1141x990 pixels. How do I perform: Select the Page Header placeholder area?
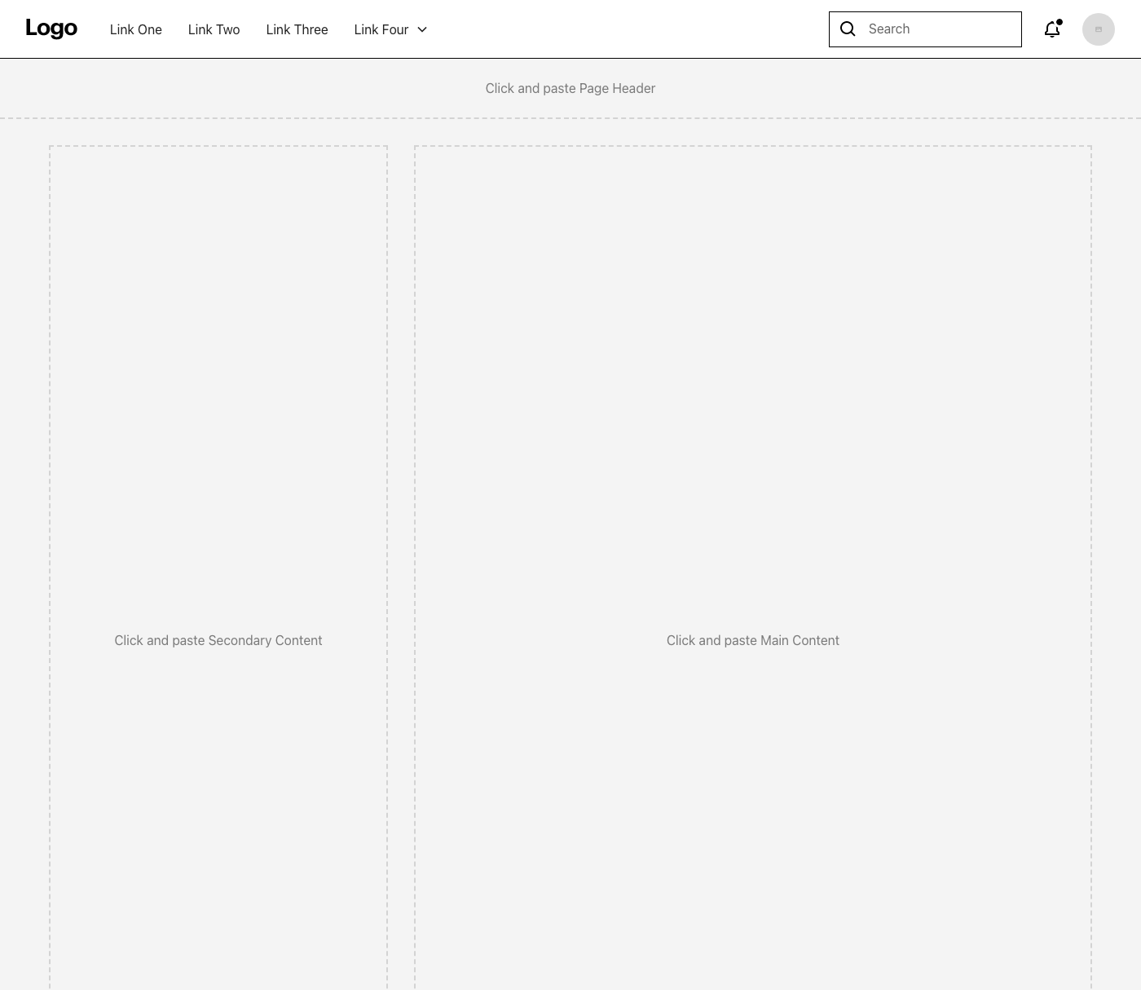point(570,88)
